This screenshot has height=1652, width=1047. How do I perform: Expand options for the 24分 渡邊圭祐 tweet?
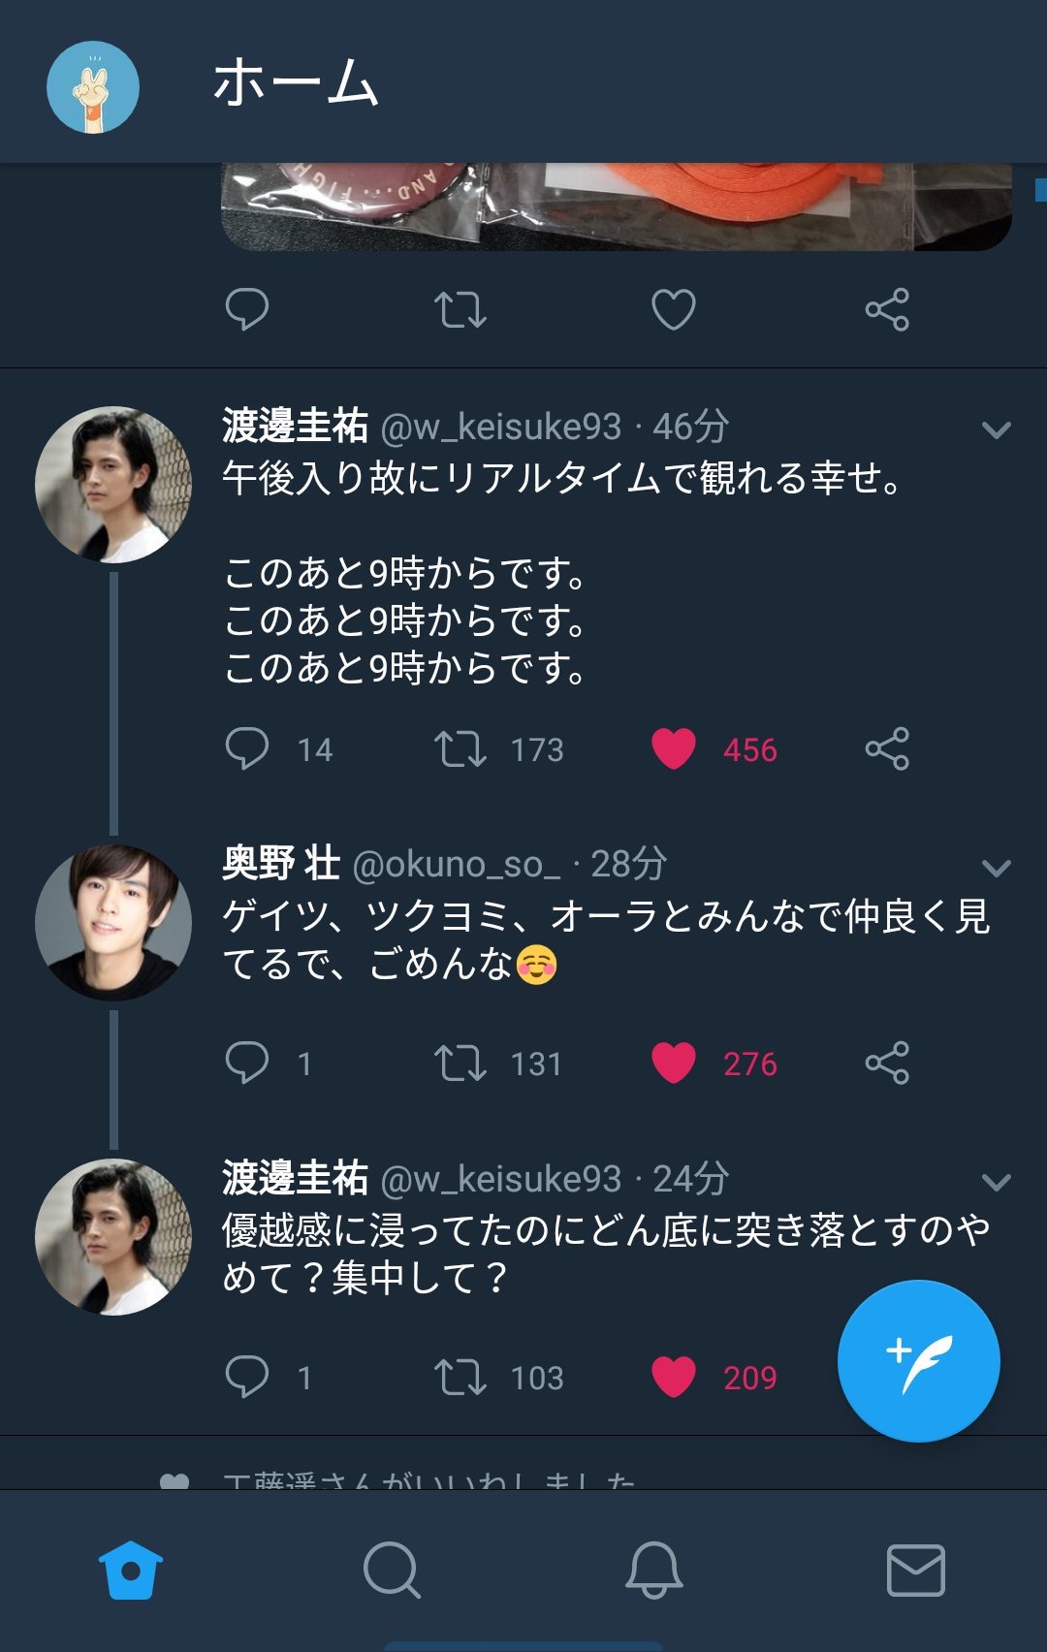pyautogui.click(x=997, y=1182)
